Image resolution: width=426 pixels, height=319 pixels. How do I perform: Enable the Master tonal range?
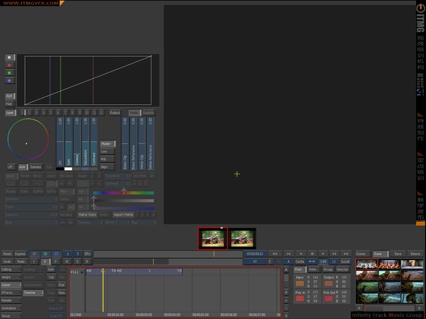(107, 144)
